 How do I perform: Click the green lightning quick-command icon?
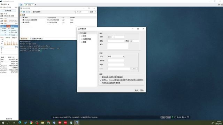pyautogui.click(x=172, y=117)
